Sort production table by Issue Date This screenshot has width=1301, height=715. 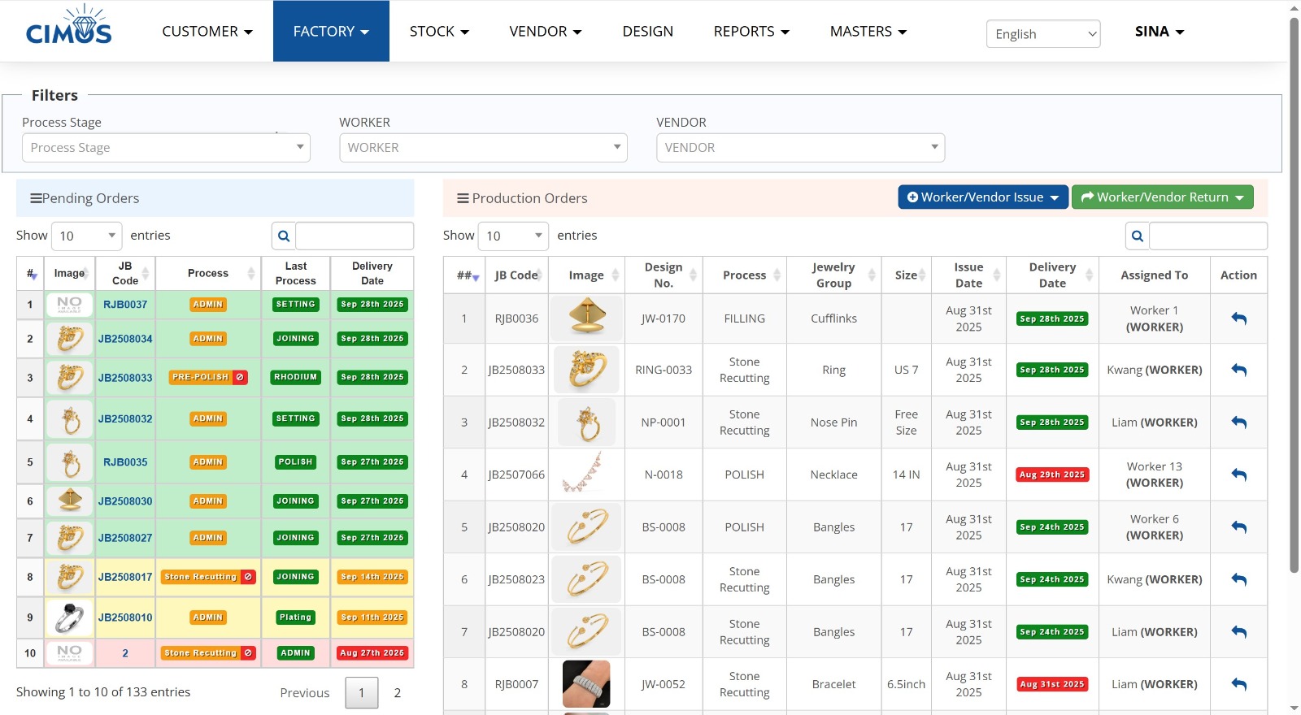968,275
